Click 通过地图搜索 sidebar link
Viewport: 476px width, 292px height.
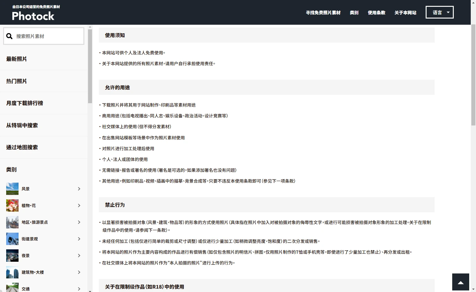(x=22, y=147)
